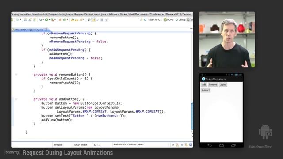Open the dropdown beside New Java Class
Screen dimensions: 283x159
point(67,20)
